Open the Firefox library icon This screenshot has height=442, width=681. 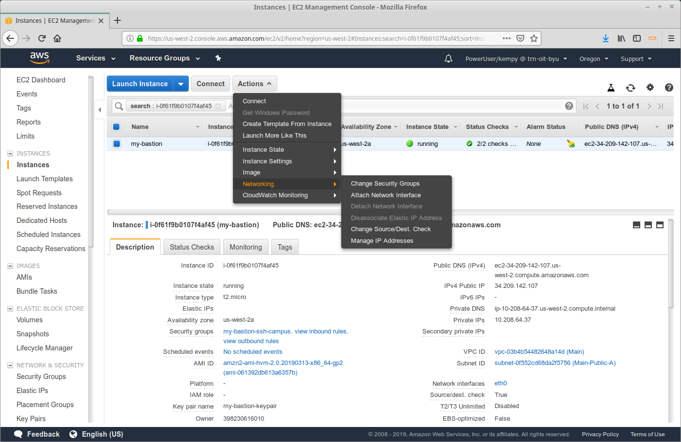[x=621, y=38]
